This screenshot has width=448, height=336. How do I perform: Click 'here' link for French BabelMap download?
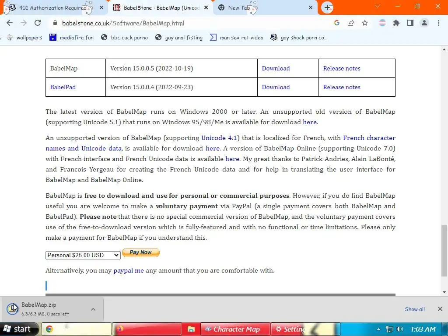tap(213, 148)
